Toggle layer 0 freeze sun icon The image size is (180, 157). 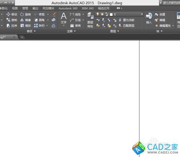point(102,14)
